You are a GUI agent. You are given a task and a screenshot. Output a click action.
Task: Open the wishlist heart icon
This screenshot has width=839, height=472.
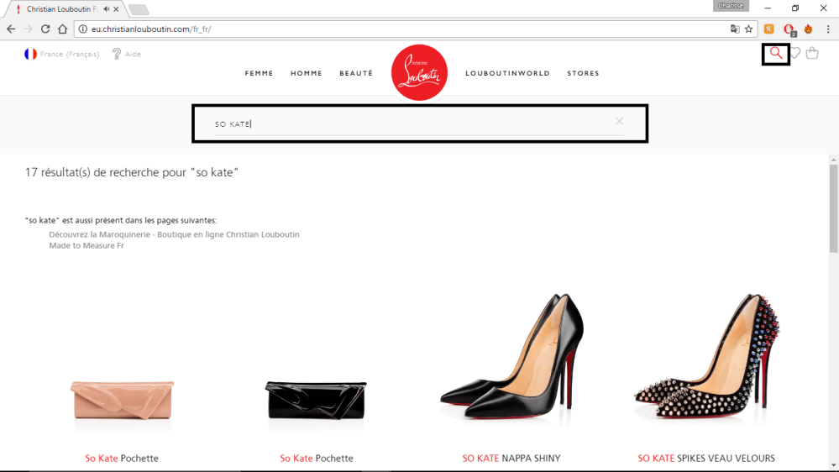[x=795, y=54]
